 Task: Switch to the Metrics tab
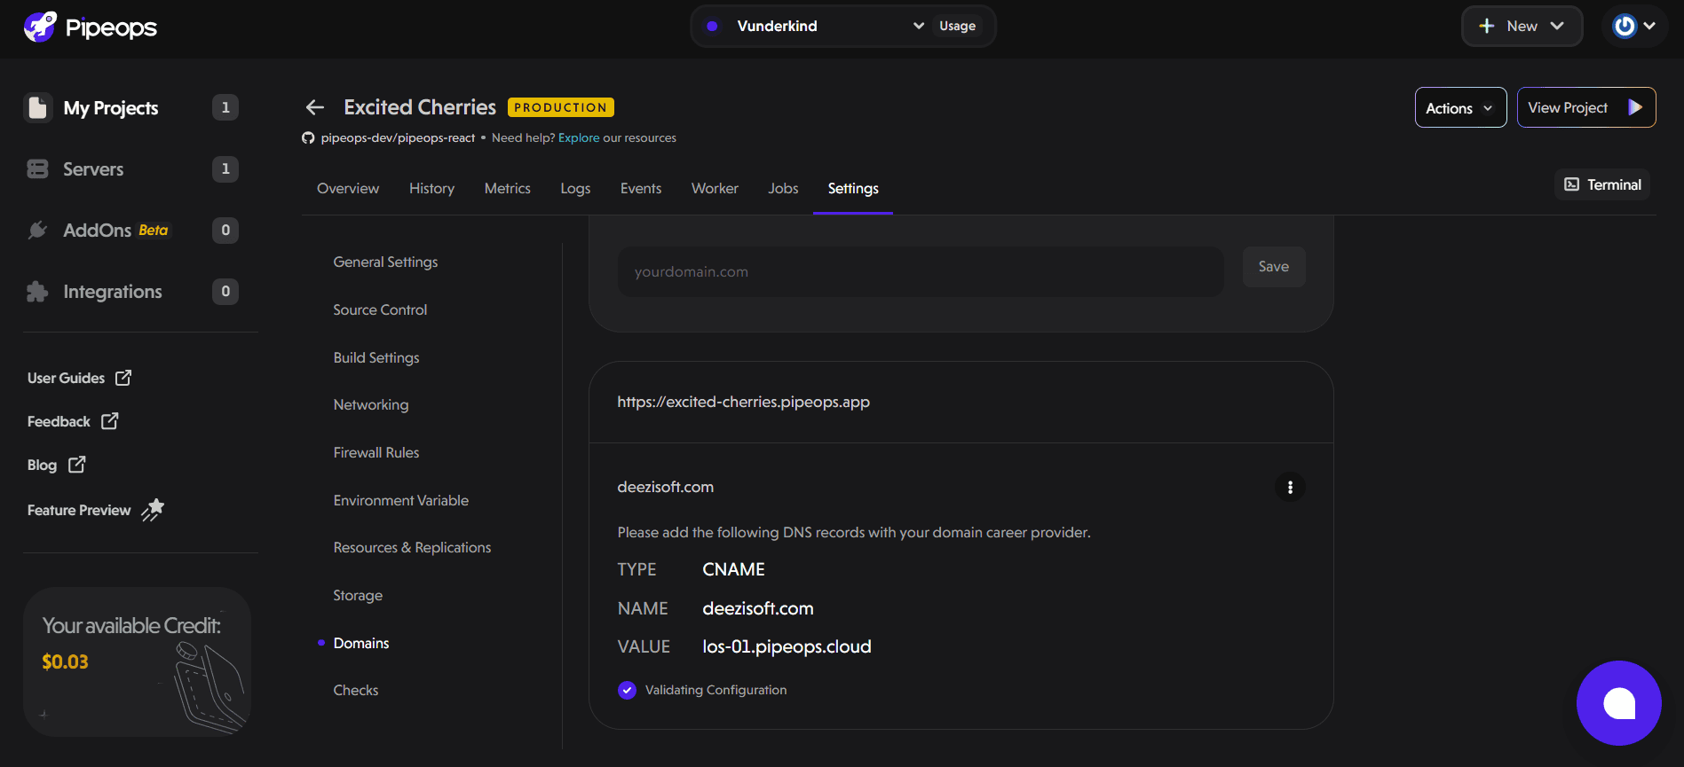pos(508,189)
